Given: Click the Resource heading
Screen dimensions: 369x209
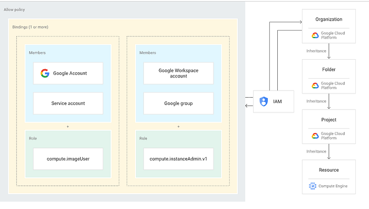Looking at the screenshot, I should point(329,170).
